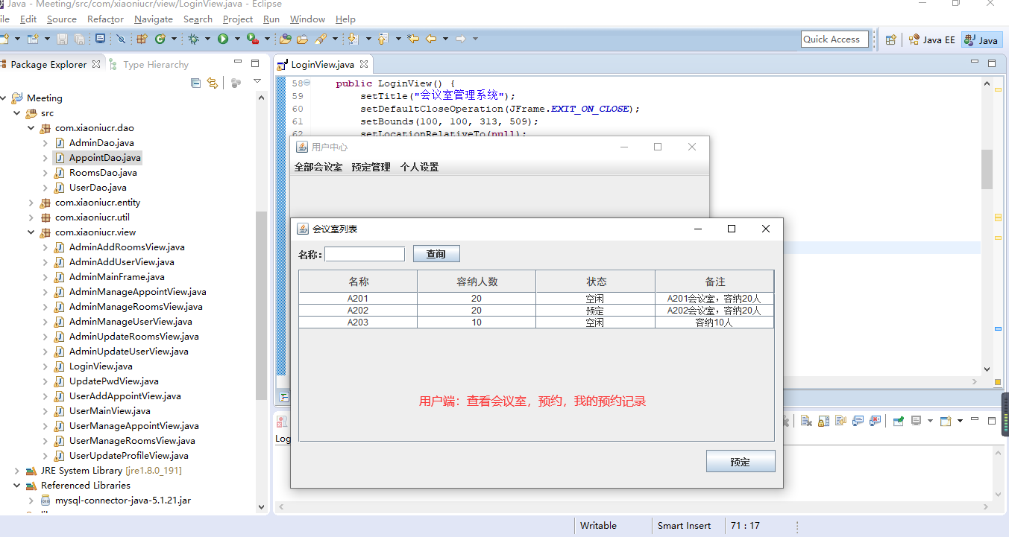Open the Run button dropdown arrow

[x=236, y=39]
